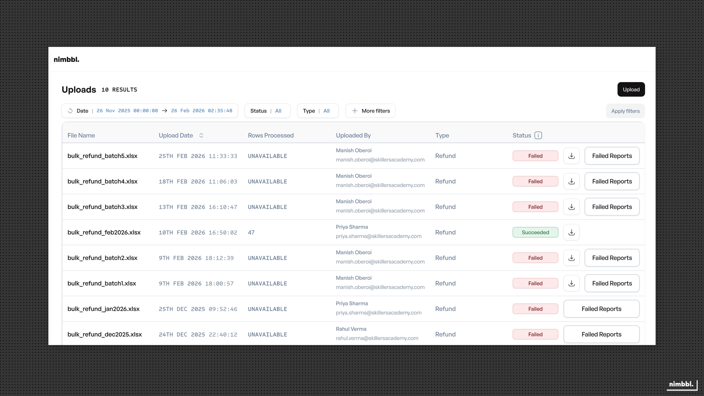The width and height of the screenshot is (704, 396).
Task: Open Failed Reports for bulk_refund_jan2026.xlsx
Action: click(601, 309)
